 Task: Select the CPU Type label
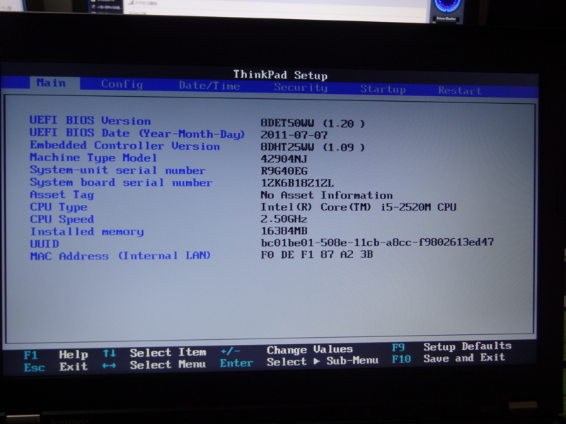click(59, 207)
